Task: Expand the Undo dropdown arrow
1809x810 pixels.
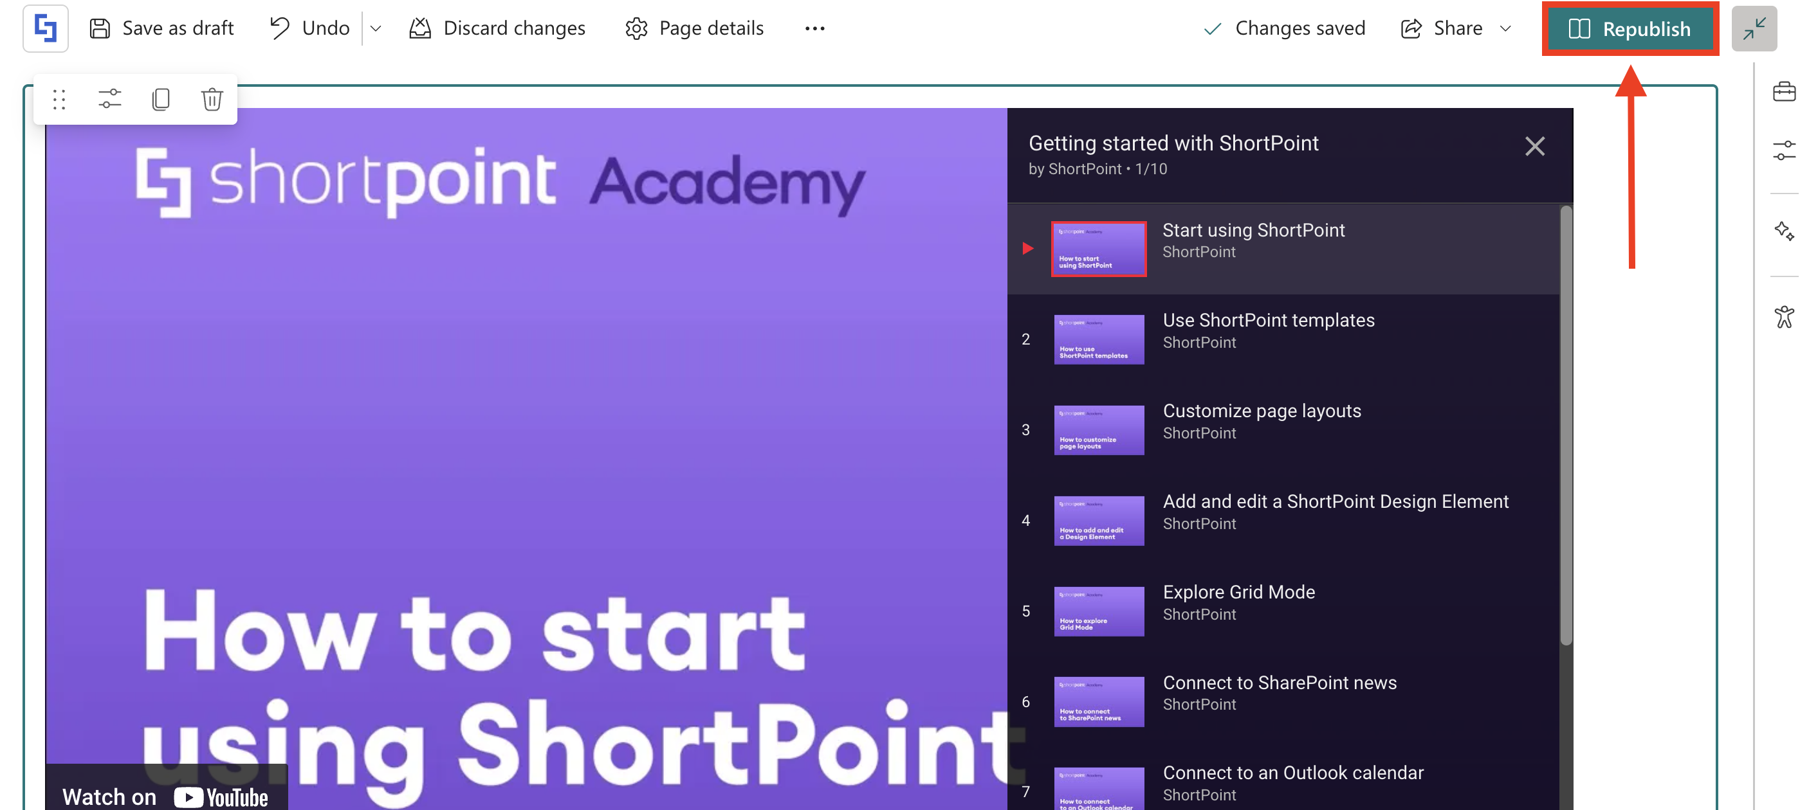Action: 376,29
